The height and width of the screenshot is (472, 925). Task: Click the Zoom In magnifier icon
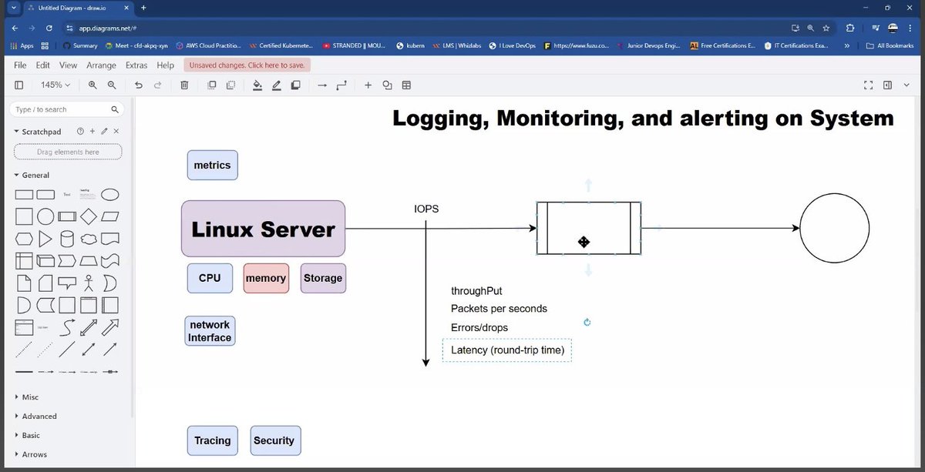pyautogui.click(x=92, y=85)
